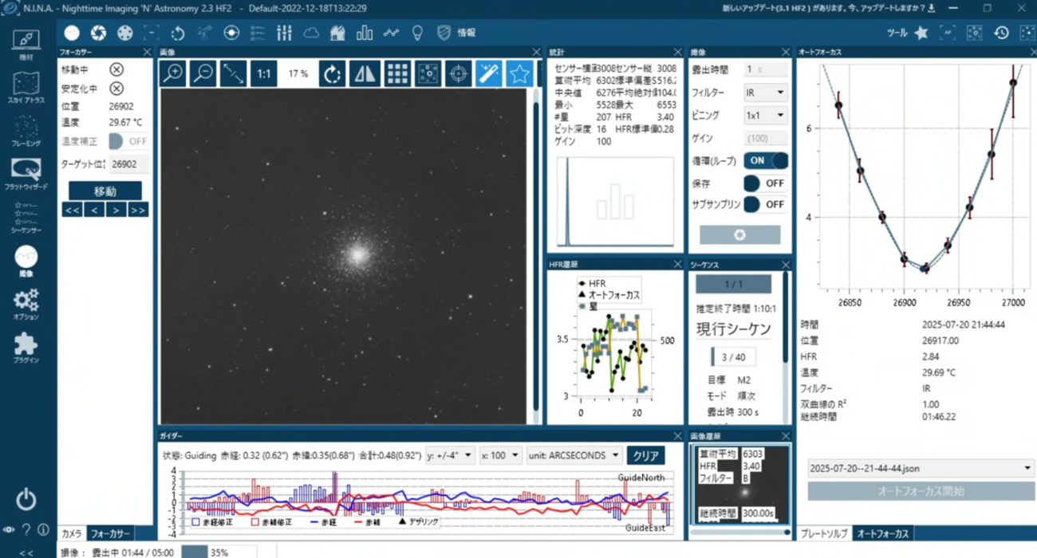Flip the image with the mirror icon
1037x558 pixels.
365,73
